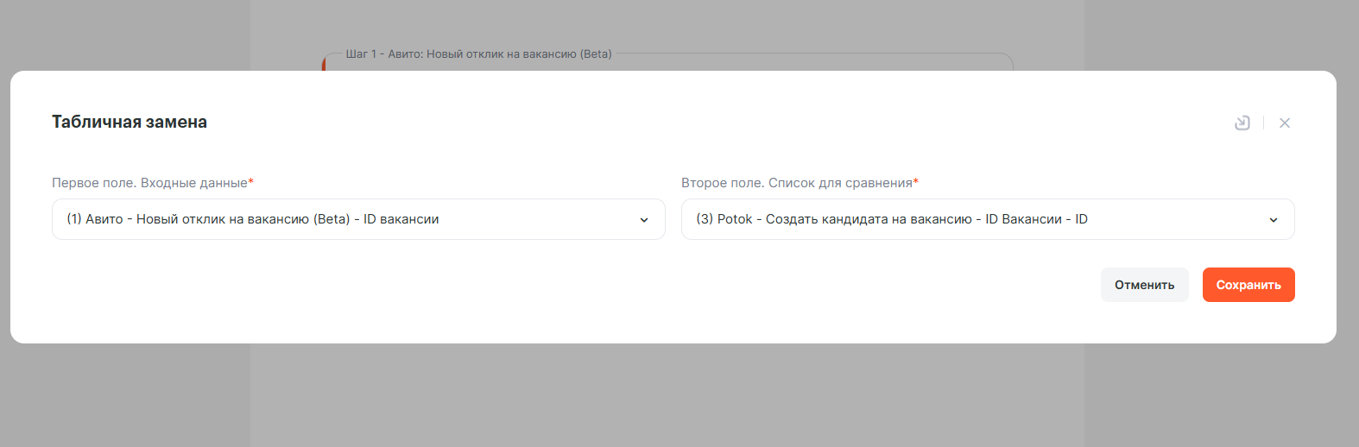Click the red asterisk after Входные данные
The width and height of the screenshot is (1359, 447).
[x=250, y=182]
